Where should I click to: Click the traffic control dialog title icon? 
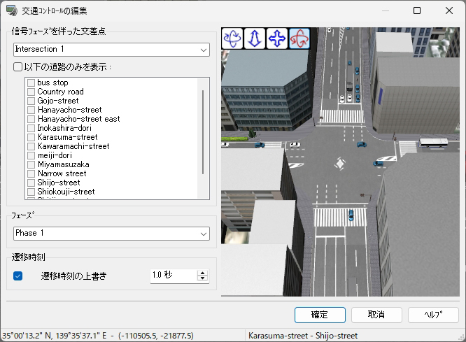12,11
